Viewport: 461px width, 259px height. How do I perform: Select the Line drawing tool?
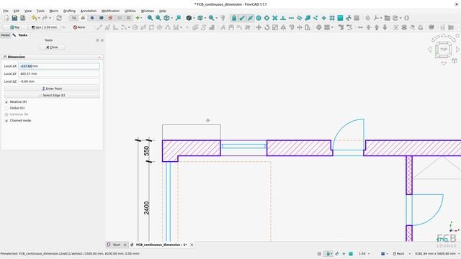pos(99,27)
